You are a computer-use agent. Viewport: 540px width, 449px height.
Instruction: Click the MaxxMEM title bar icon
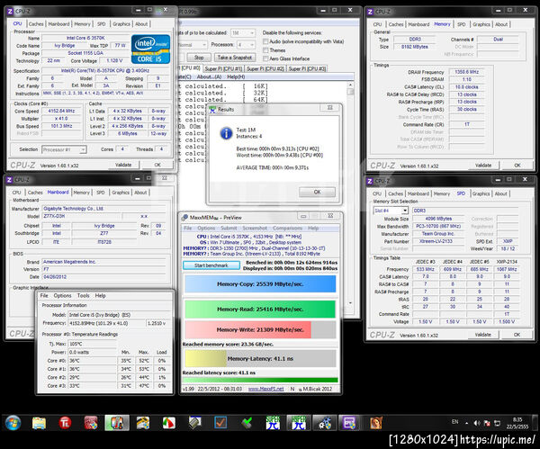click(185, 218)
